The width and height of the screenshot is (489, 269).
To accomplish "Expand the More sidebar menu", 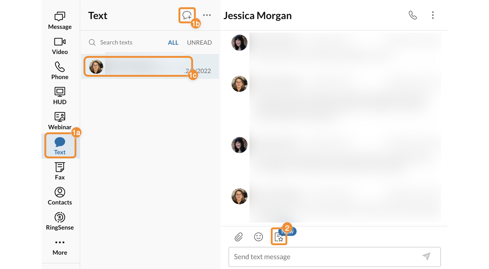I will pos(60,246).
